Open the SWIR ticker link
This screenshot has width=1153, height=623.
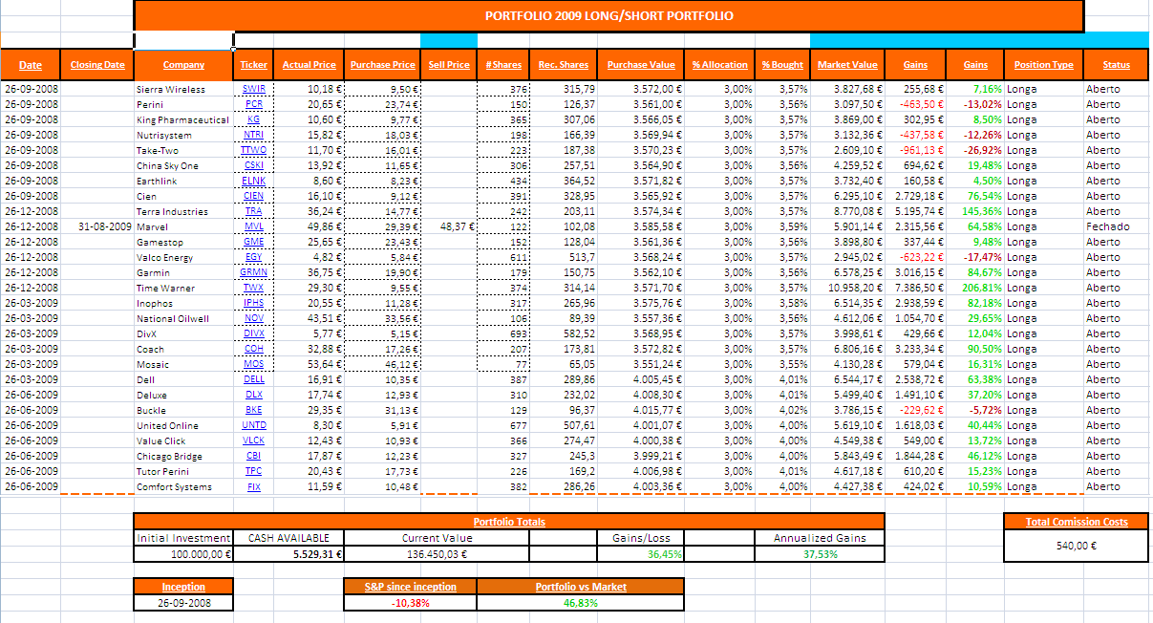tap(253, 89)
